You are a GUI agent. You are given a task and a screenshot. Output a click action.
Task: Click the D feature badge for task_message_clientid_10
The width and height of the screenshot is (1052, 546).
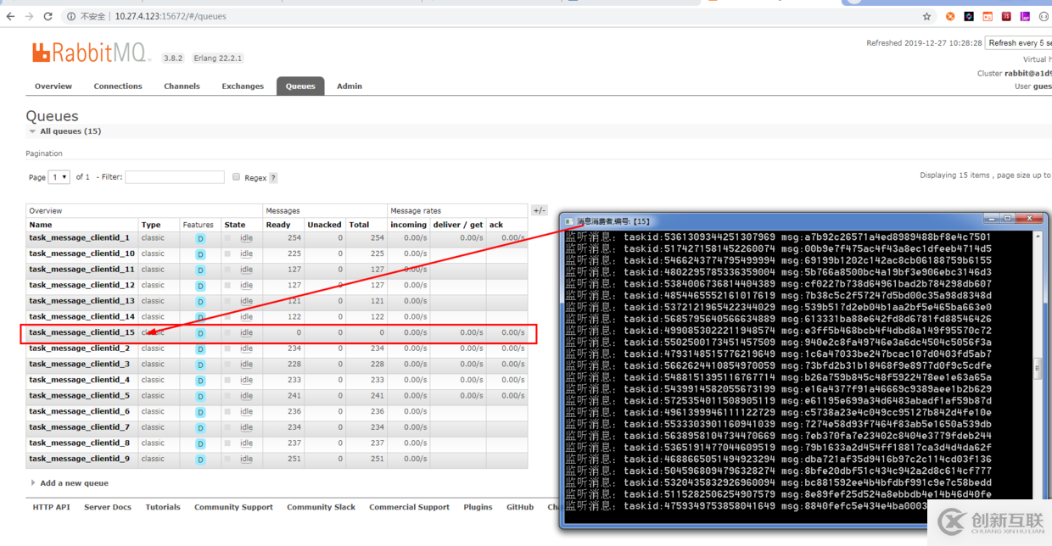coord(201,254)
